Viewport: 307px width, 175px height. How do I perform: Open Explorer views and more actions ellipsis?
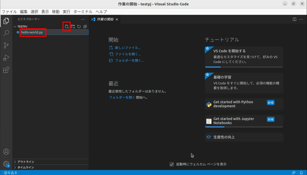(83, 19)
